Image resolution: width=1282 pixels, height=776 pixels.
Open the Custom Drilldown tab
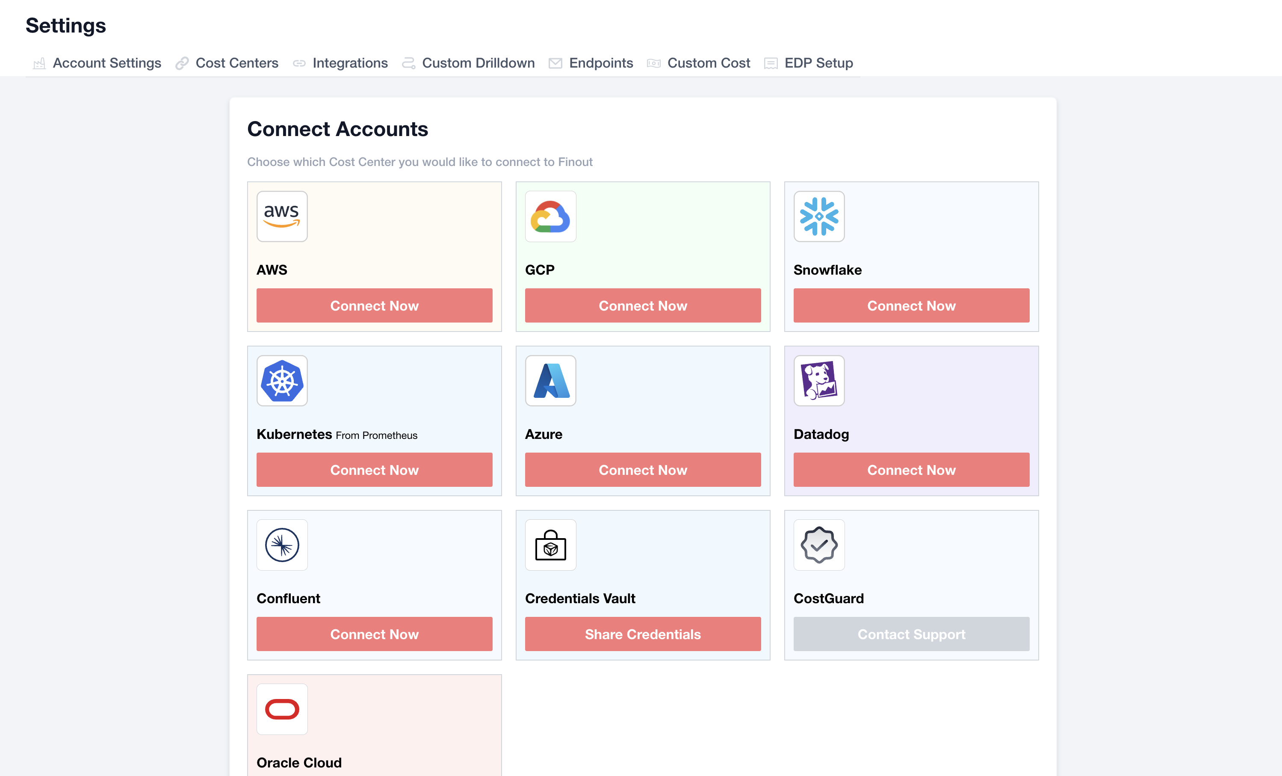(x=478, y=63)
